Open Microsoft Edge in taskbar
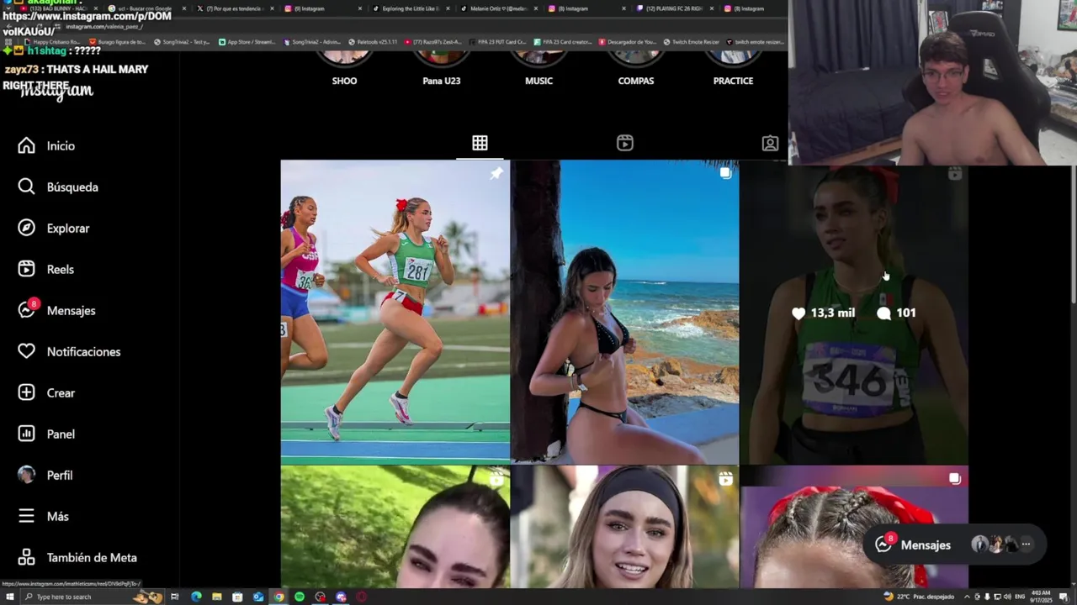The width and height of the screenshot is (1077, 605). 196,597
